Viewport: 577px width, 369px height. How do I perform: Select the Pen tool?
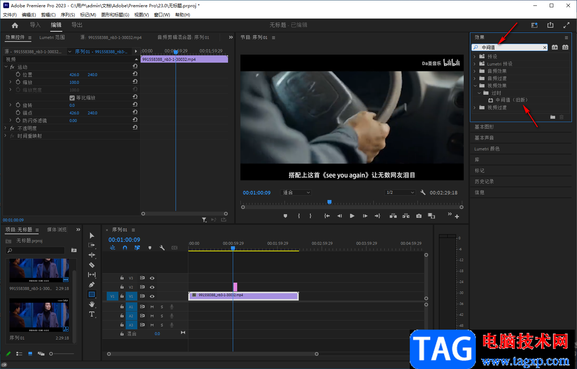coord(92,284)
